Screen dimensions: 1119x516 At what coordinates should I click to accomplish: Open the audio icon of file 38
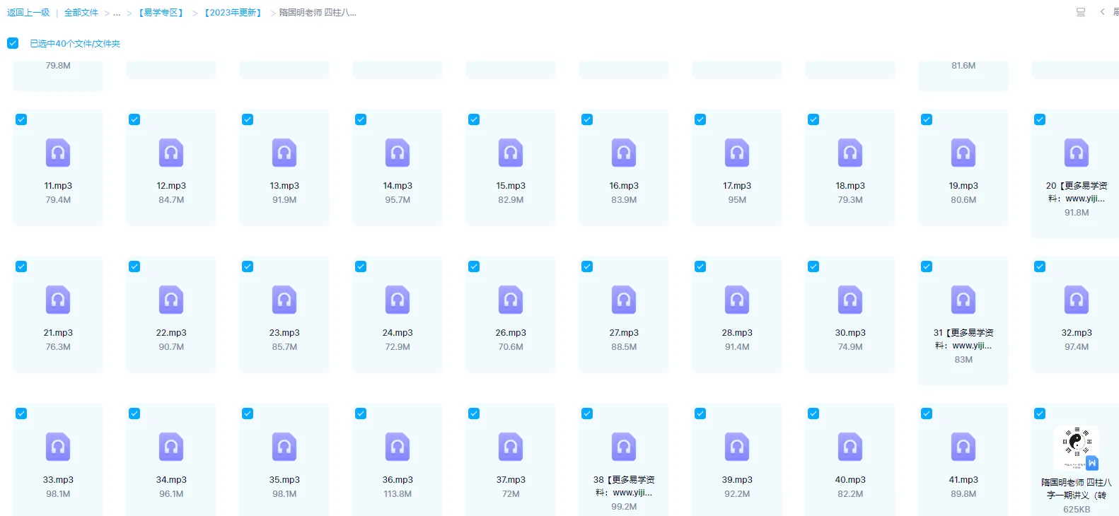[624, 447]
